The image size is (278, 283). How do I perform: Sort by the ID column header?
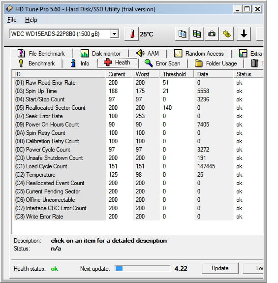[x=59, y=74]
